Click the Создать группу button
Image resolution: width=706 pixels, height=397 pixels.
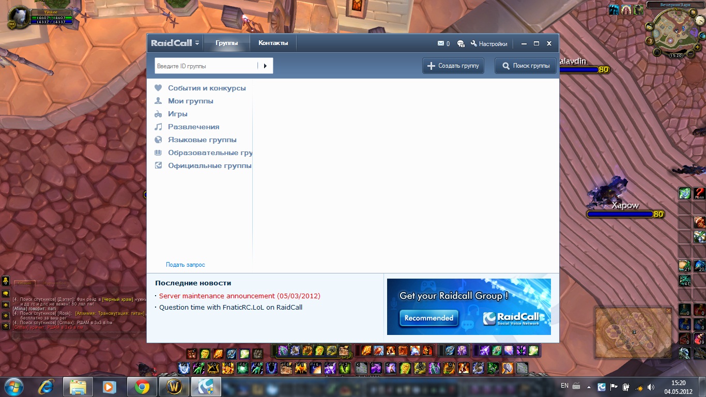(453, 66)
